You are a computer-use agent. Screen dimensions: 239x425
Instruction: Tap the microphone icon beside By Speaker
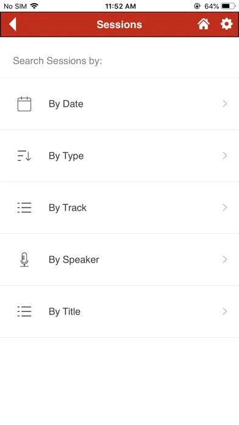click(24, 260)
